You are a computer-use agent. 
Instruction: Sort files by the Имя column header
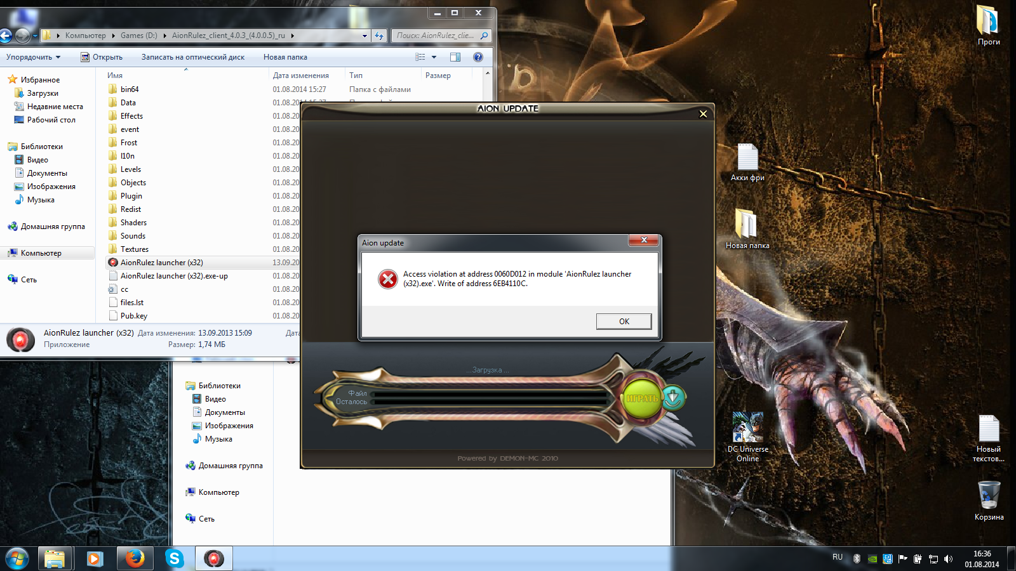pos(115,75)
